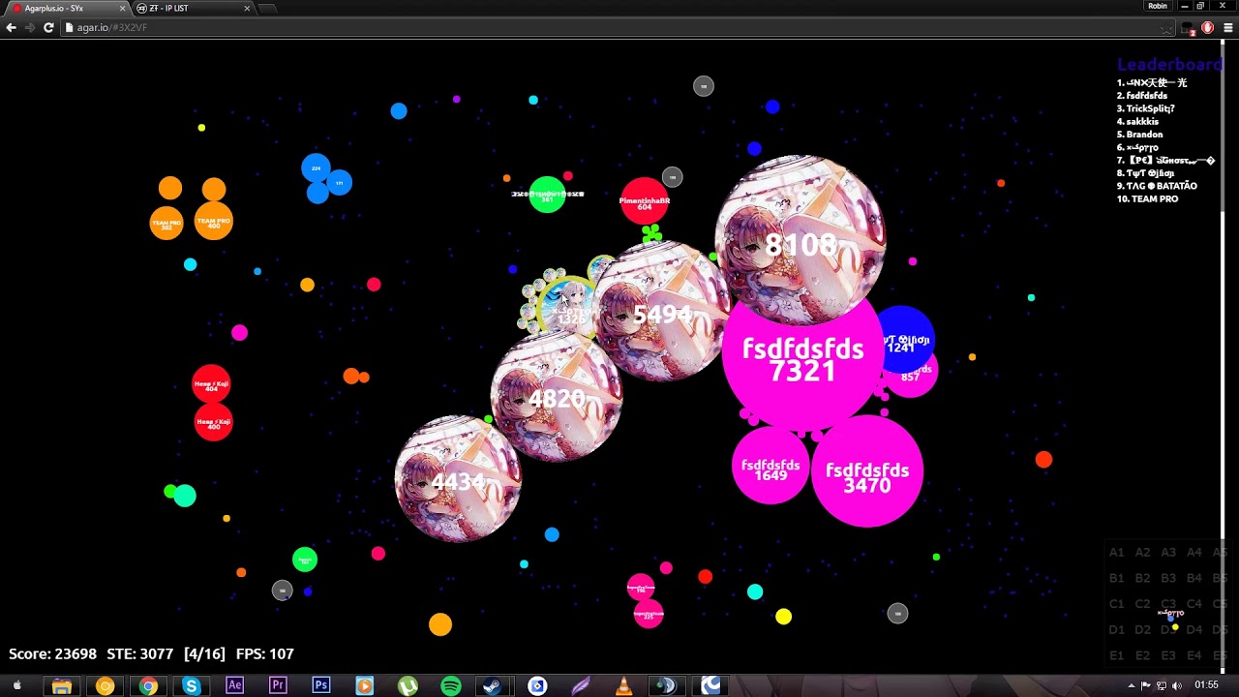
Task: Click minimap sector B2
Action: click(x=1143, y=578)
